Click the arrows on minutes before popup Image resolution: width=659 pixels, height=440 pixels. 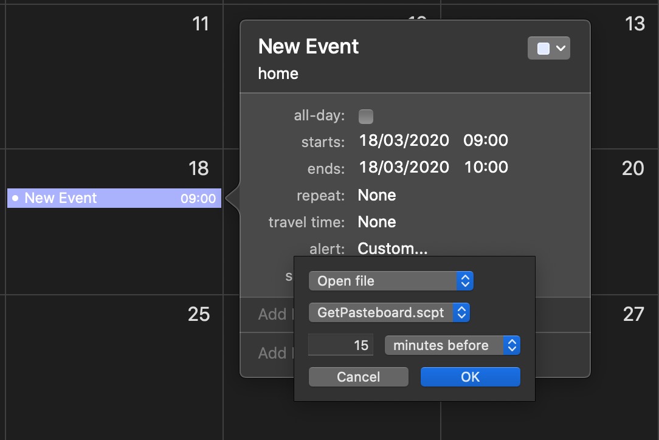512,345
